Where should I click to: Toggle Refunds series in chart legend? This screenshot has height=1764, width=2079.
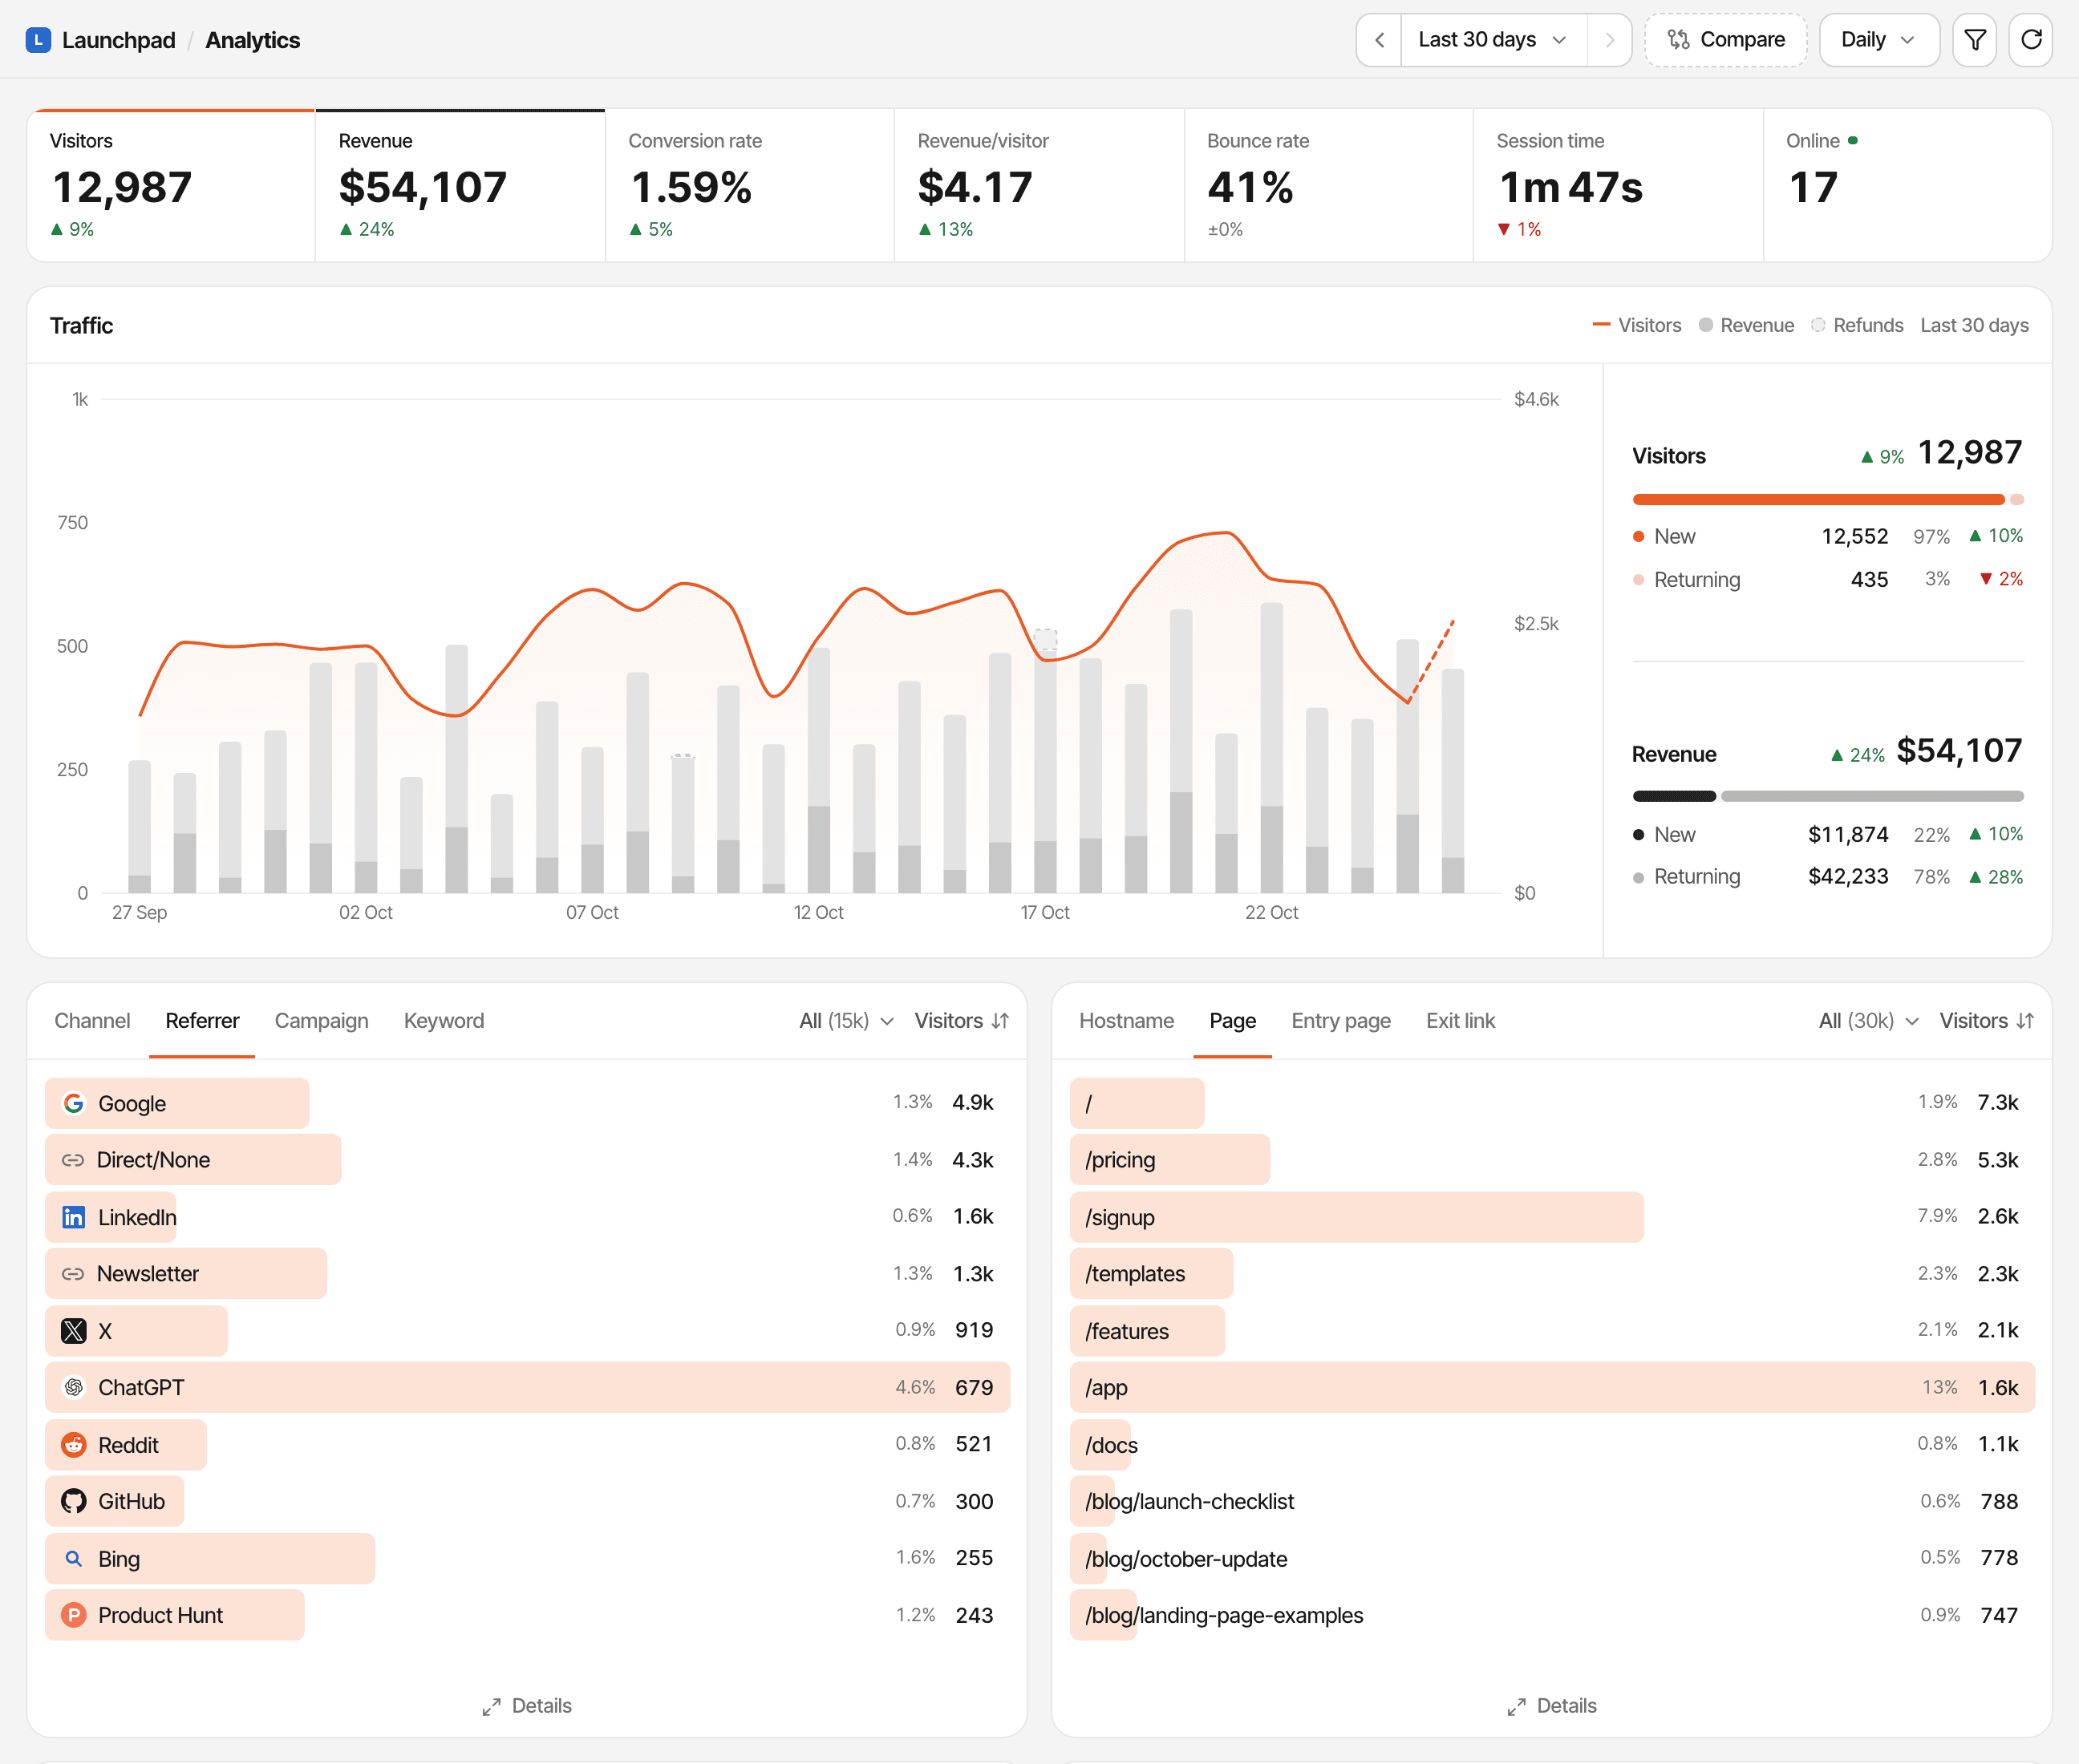pos(1857,325)
